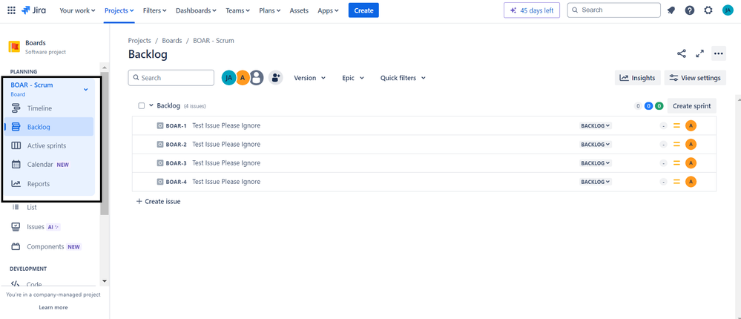The height and width of the screenshot is (319, 741).
Task: Open the settings gear icon
Action: (708, 10)
